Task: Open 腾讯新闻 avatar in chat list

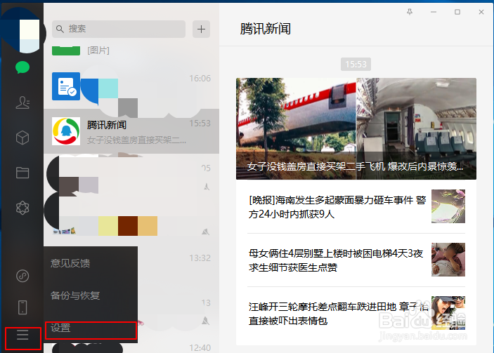Action: pos(66,131)
